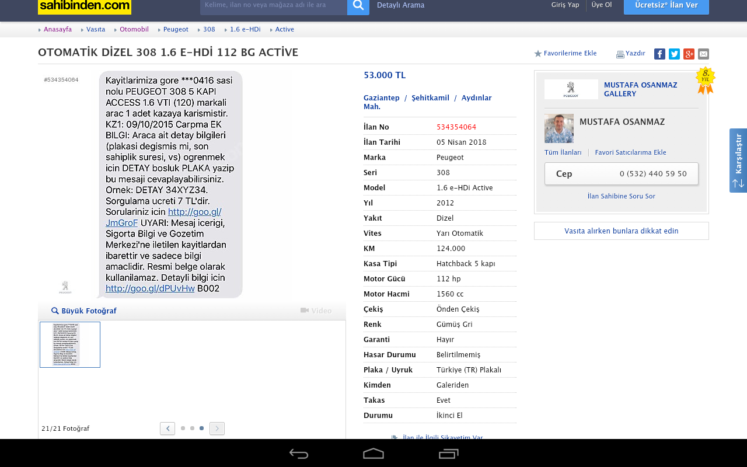Click the Favorilerime Ekle star icon
The height and width of the screenshot is (467, 747).
pos(538,54)
